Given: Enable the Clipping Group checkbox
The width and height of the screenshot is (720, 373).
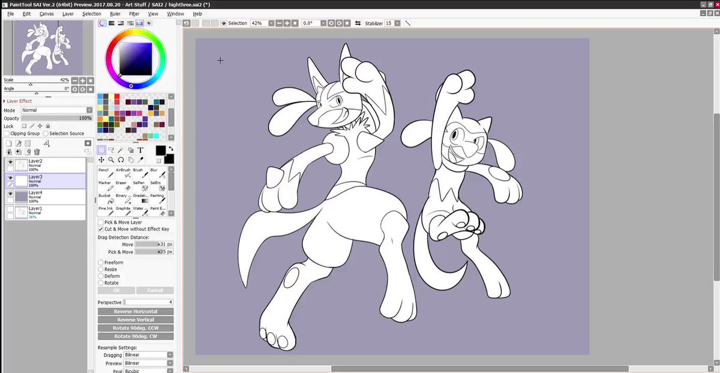Looking at the screenshot, I should [7, 133].
